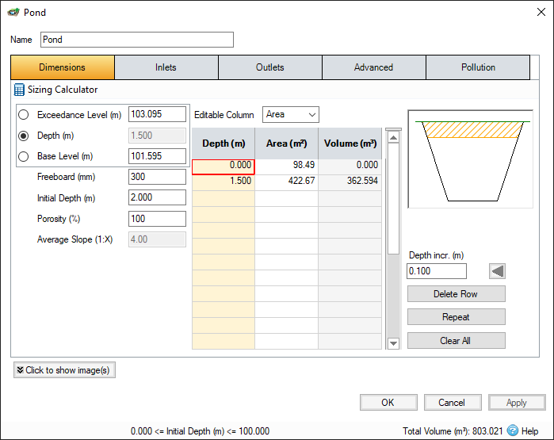The width and height of the screenshot is (554, 440).
Task: Select the volume cell showing 362.594
Action: [350, 181]
